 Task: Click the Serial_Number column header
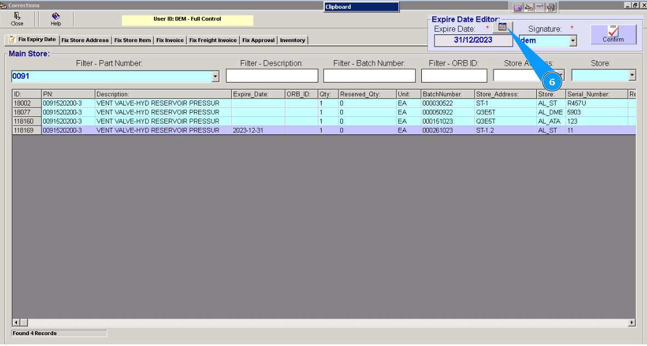(x=597, y=95)
